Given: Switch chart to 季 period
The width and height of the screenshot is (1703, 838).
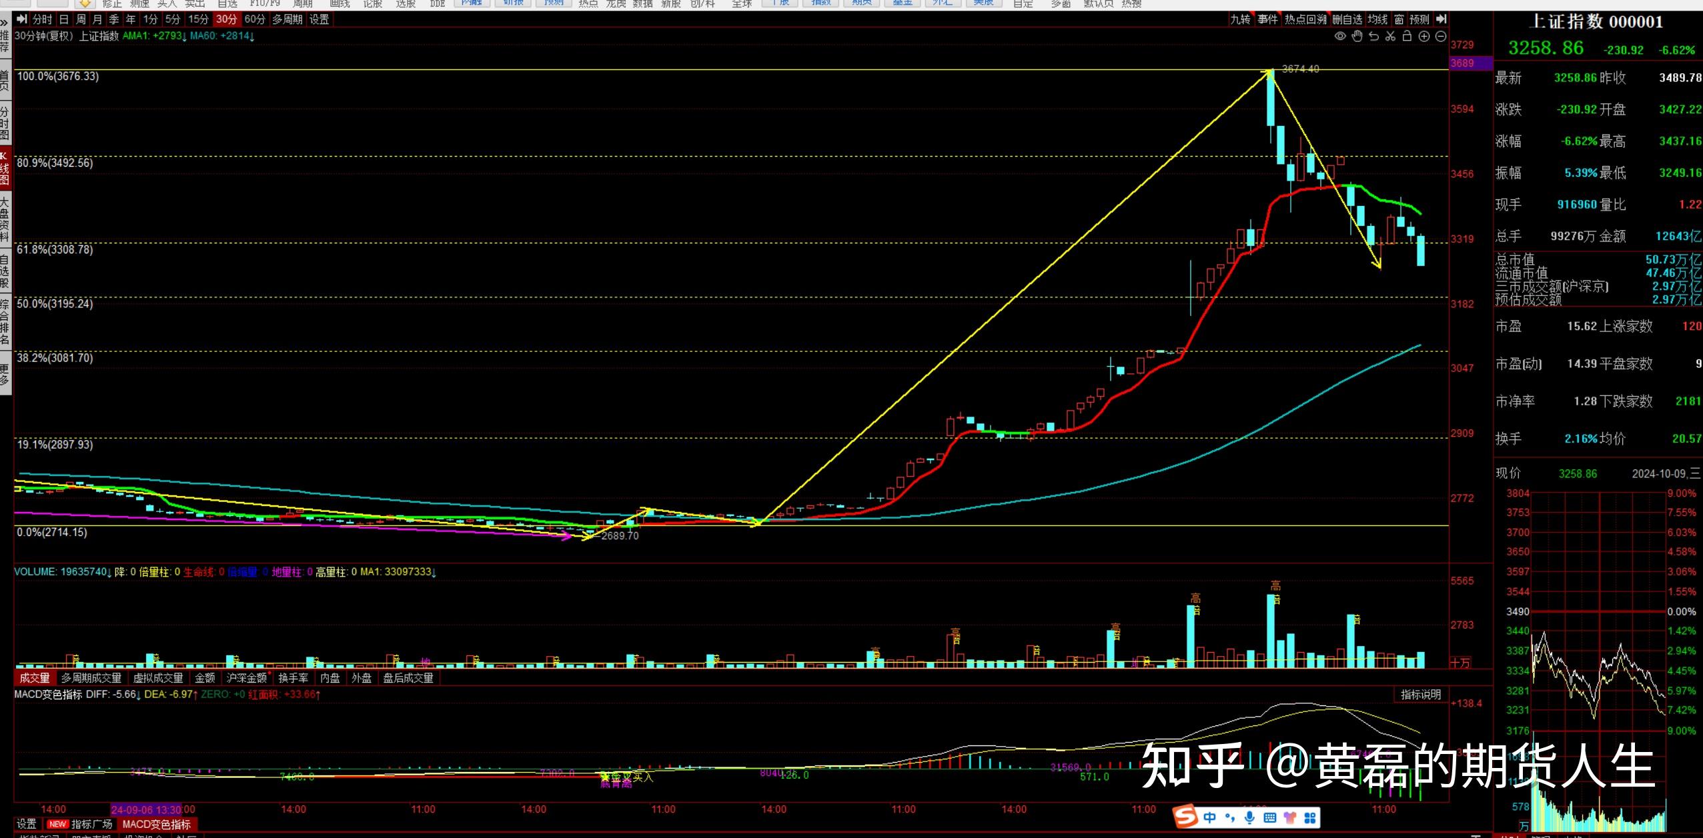Looking at the screenshot, I should pyautogui.click(x=114, y=19).
